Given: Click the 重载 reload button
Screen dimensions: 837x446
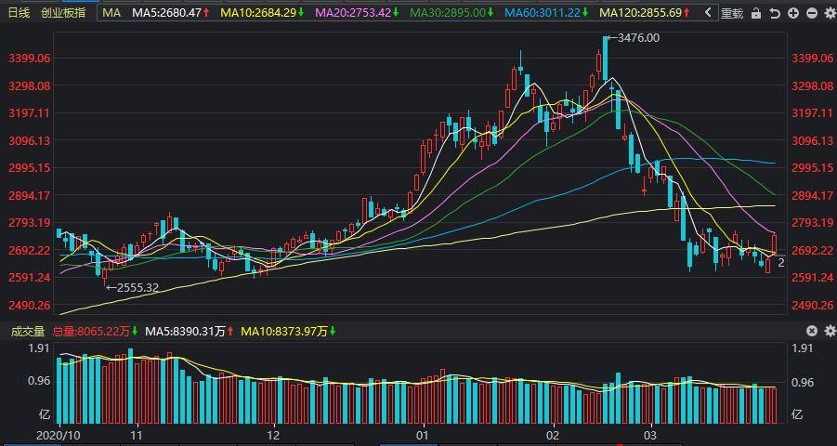Looking at the screenshot, I should [x=732, y=13].
